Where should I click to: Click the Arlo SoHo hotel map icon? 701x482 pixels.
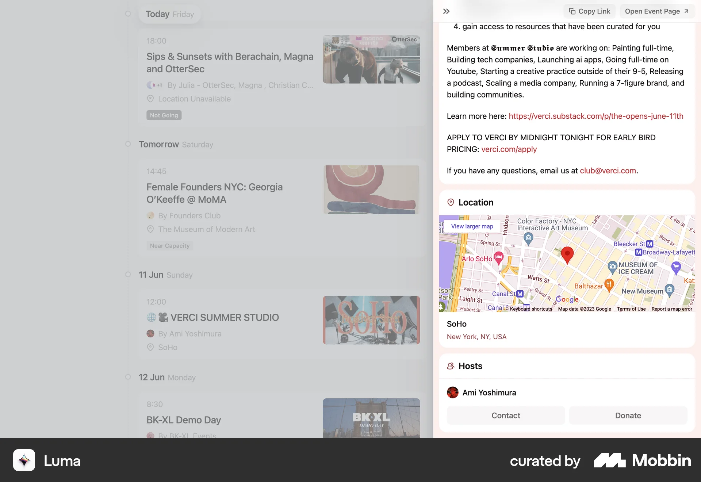coord(498,257)
